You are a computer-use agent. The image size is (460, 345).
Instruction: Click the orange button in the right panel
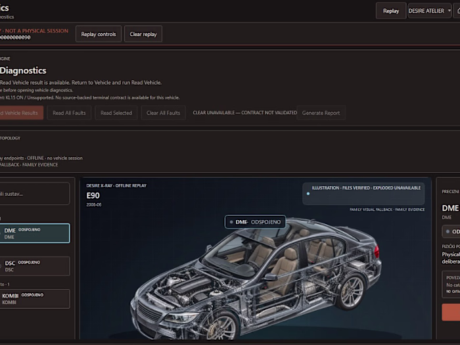coord(451,312)
